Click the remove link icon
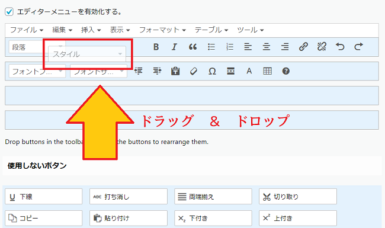Viewport: 385px width, 228px height. pos(322,47)
